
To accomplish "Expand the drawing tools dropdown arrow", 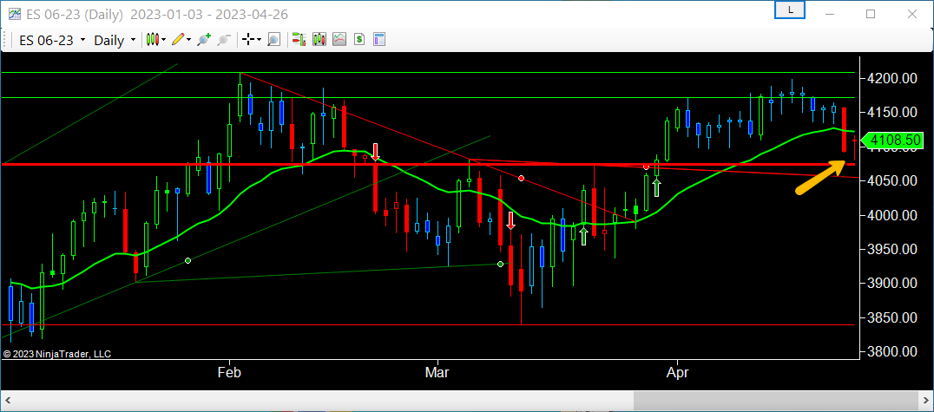I will (x=189, y=40).
